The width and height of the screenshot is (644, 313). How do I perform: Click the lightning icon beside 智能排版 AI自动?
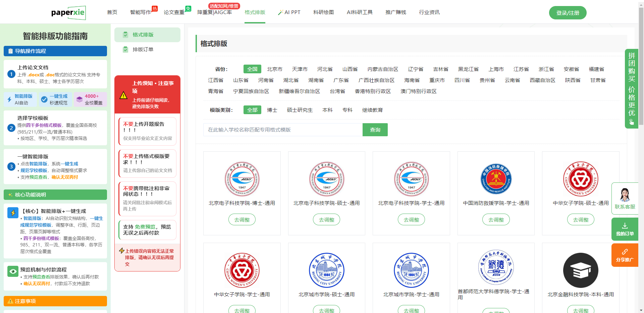point(9,99)
